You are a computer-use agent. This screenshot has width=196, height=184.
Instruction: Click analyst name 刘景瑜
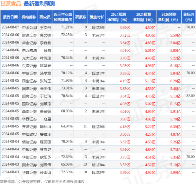coord(45,104)
